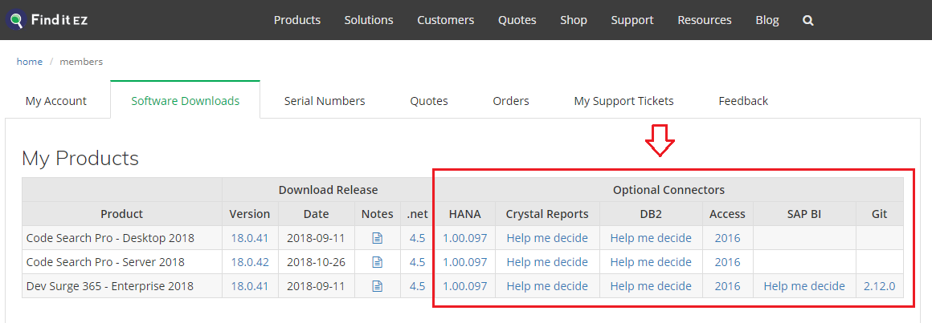
Task: Open the Quotes tab under members
Action: pyautogui.click(x=429, y=101)
